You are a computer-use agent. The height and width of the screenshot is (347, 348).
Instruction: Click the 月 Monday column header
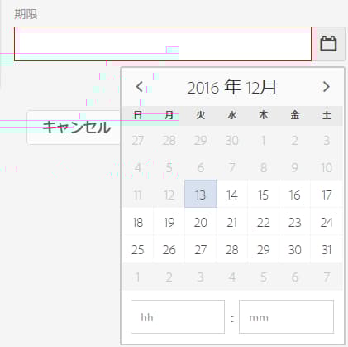[x=169, y=115]
